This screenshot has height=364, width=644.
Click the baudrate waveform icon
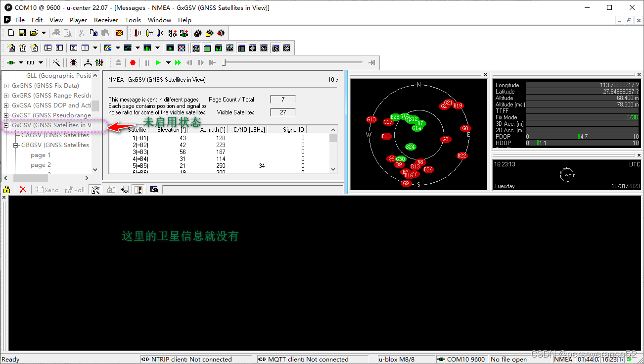(x=31, y=62)
